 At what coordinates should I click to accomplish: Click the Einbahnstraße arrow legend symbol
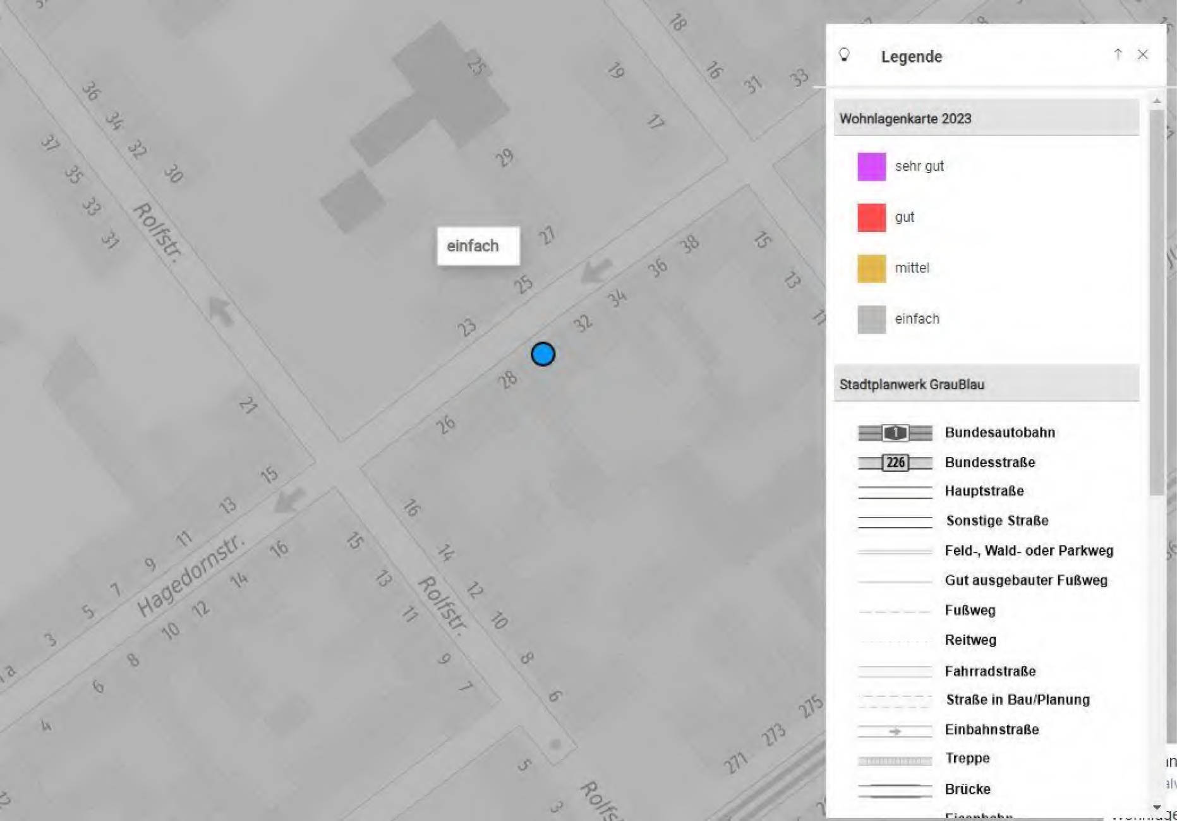[895, 731]
